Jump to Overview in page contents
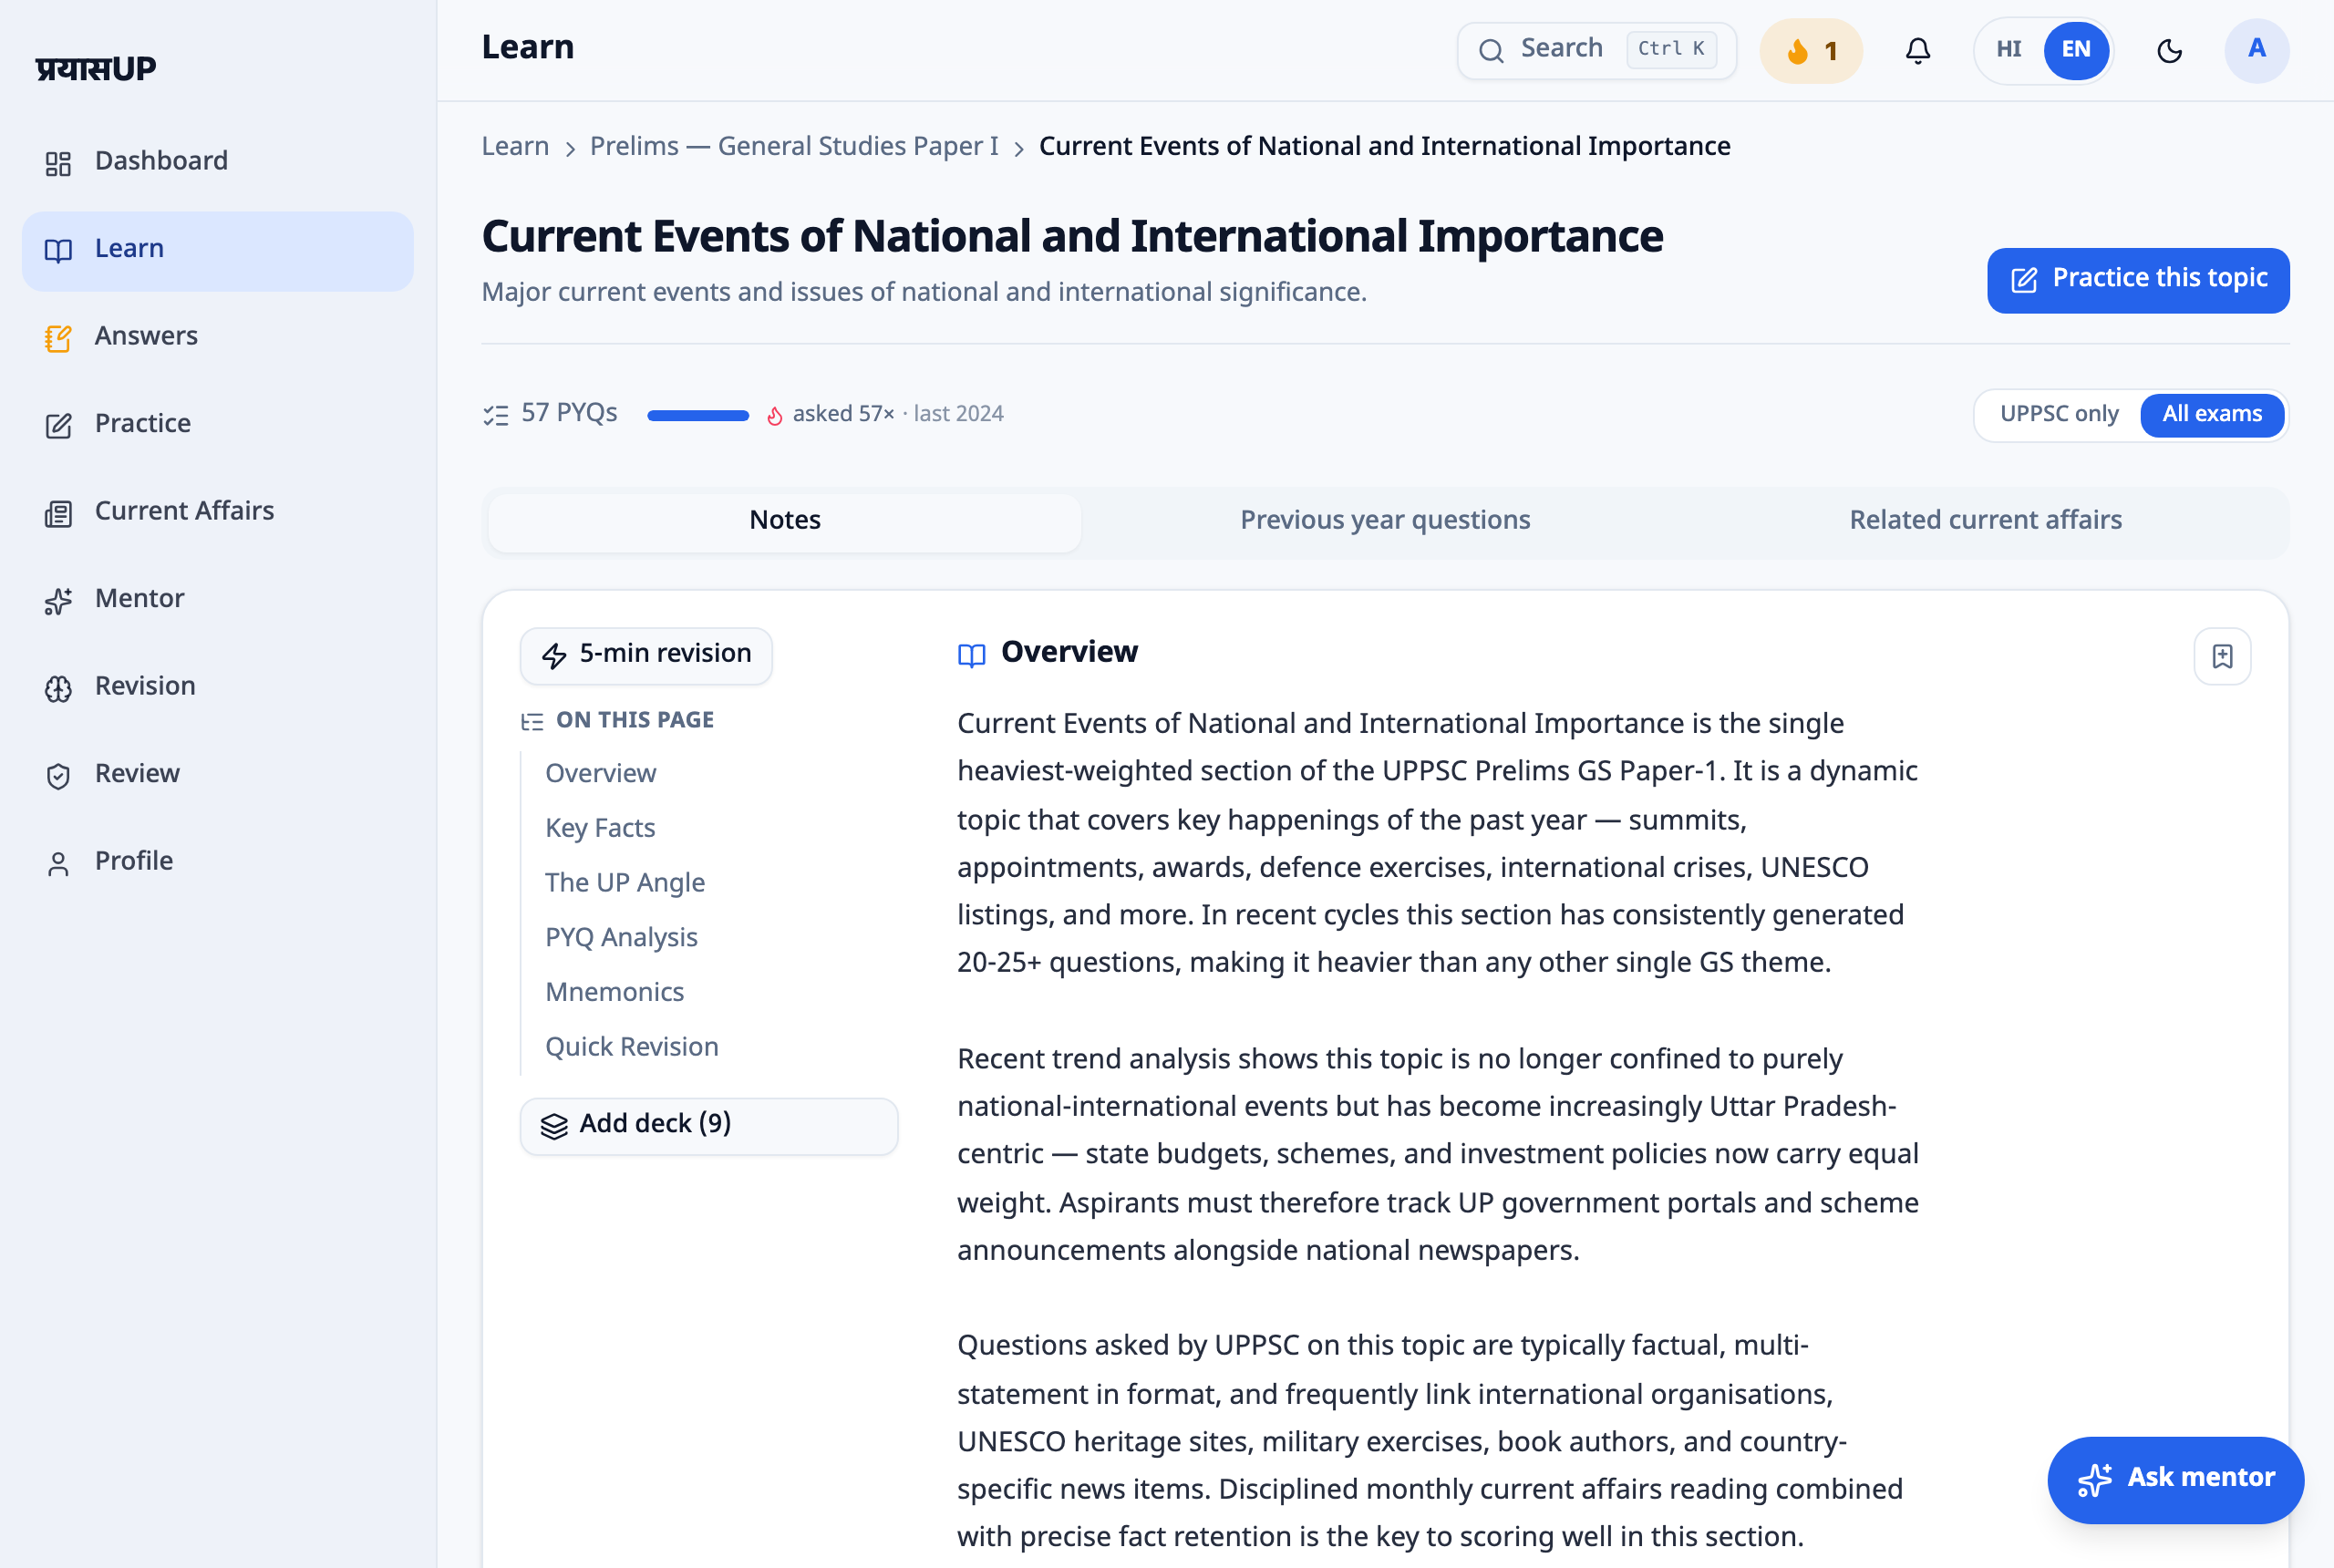Screen dimensions: 2334x1568 point(600,773)
